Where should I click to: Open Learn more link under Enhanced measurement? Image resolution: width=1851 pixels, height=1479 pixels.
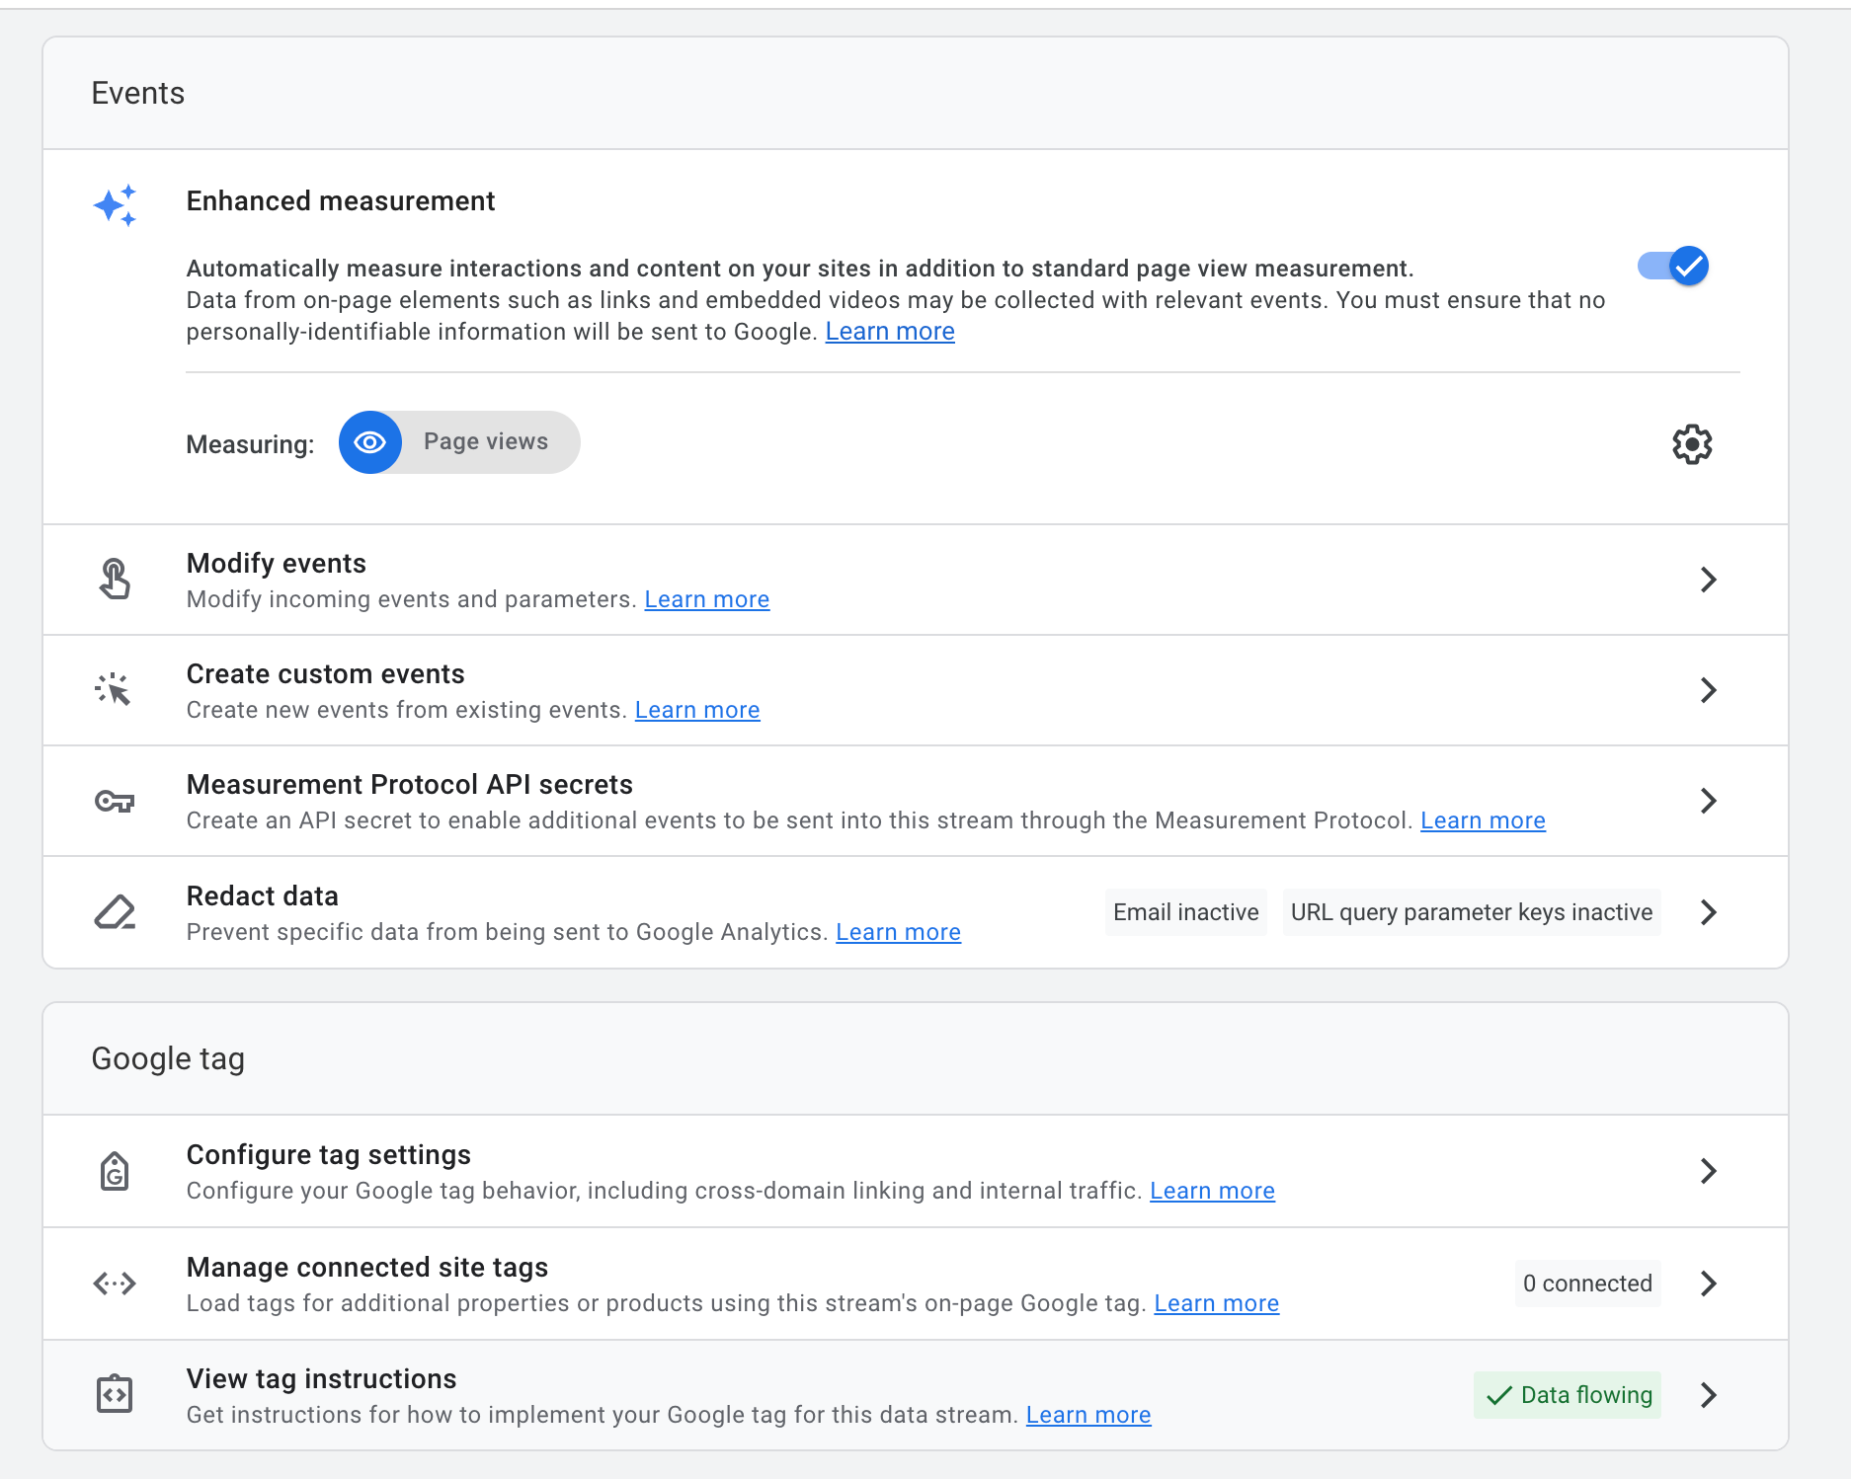pyautogui.click(x=890, y=332)
